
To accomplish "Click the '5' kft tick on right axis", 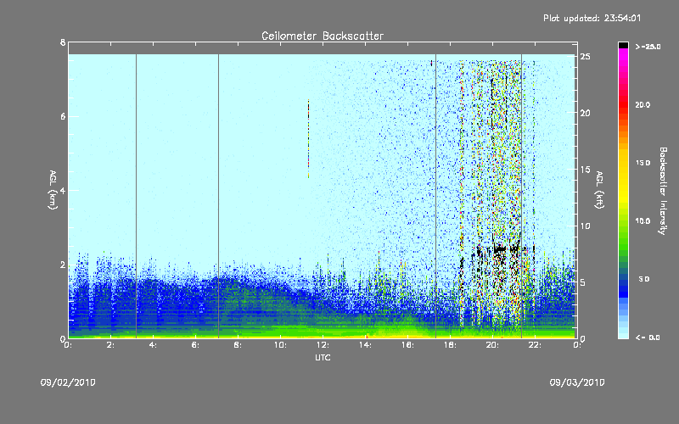I will [x=584, y=282].
